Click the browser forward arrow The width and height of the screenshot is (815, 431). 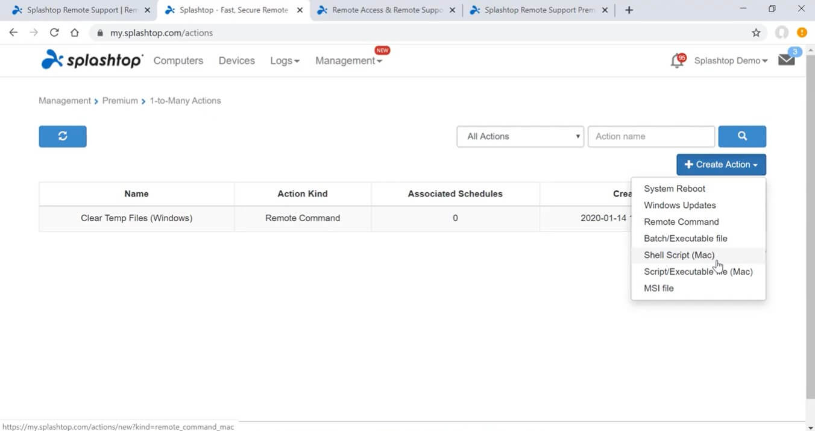[x=34, y=33]
